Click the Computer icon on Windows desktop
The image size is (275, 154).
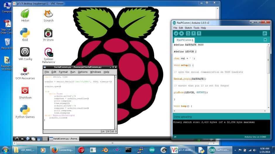7,7
